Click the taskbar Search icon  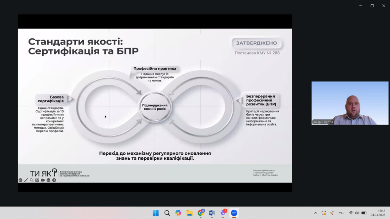pos(167,213)
